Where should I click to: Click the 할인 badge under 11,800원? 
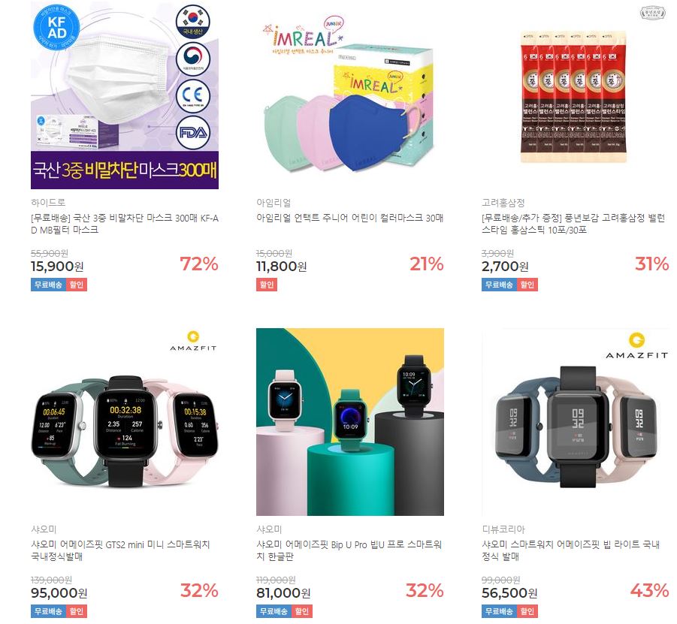point(267,285)
